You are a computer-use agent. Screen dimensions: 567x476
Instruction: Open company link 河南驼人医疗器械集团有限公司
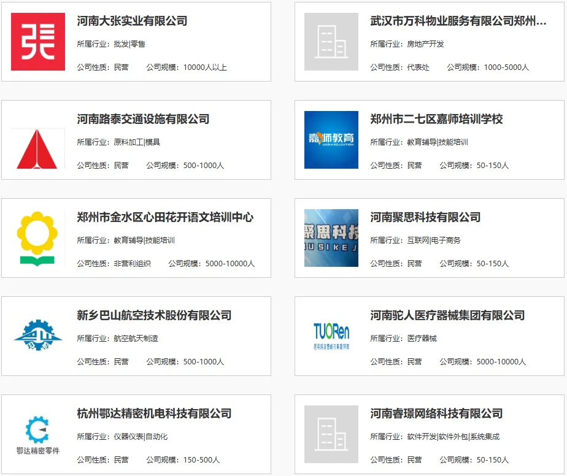click(447, 315)
